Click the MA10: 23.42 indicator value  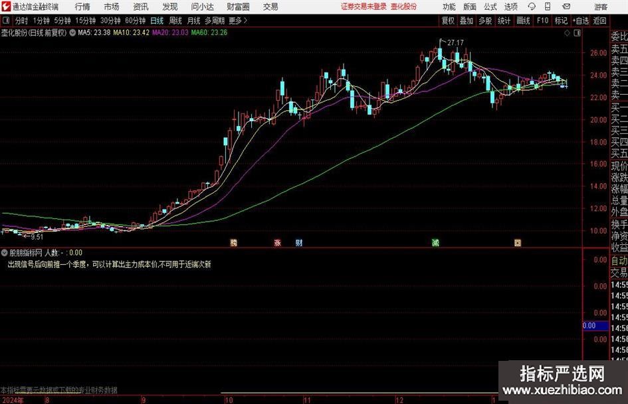[131, 33]
